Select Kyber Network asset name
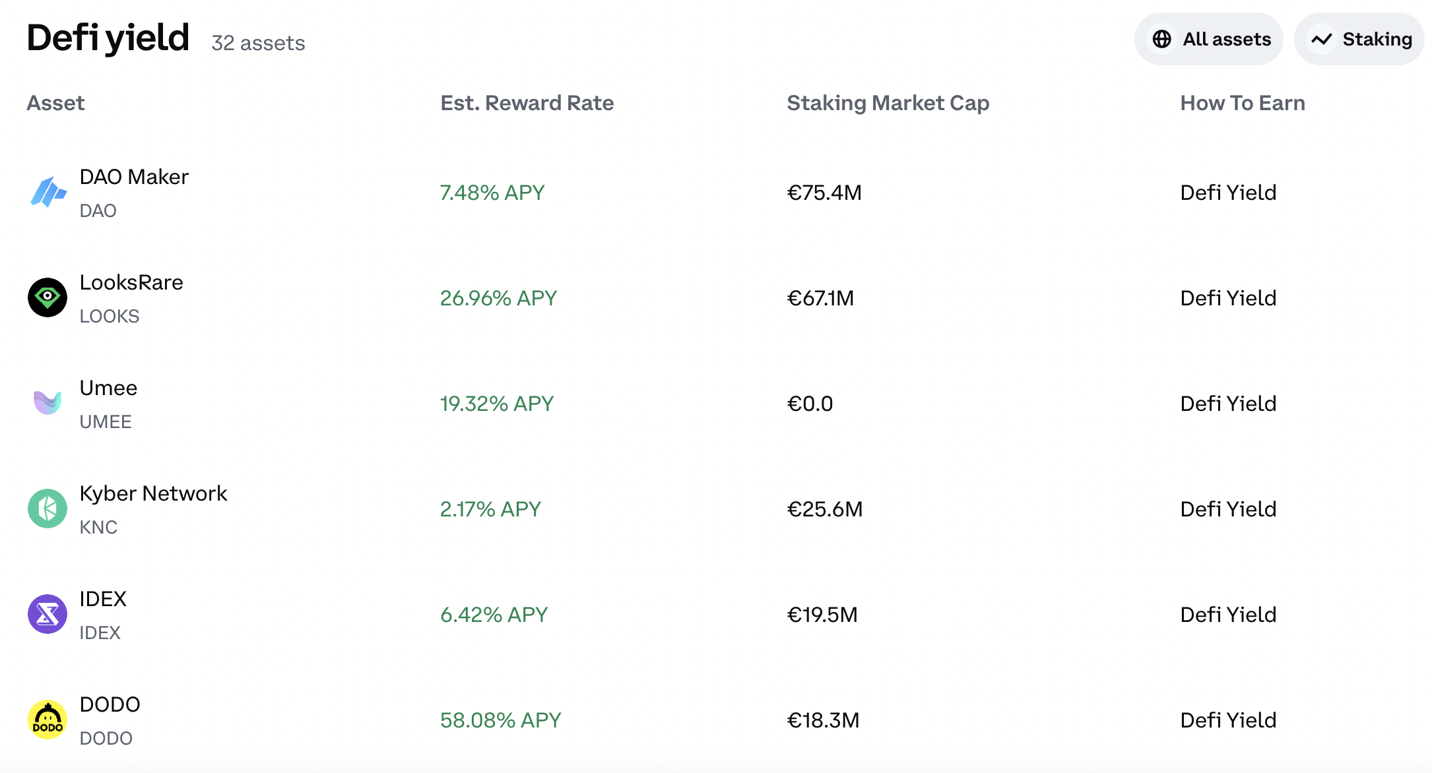1432x773 pixels. click(x=153, y=493)
